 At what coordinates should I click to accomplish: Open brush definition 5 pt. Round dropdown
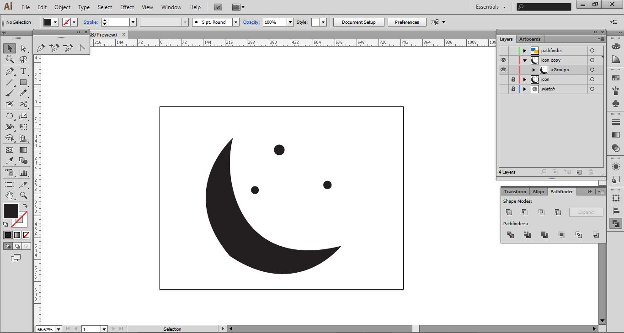(x=236, y=22)
